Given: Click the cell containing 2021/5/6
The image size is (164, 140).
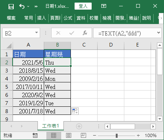Looking at the screenshot, I should pos(28,62).
